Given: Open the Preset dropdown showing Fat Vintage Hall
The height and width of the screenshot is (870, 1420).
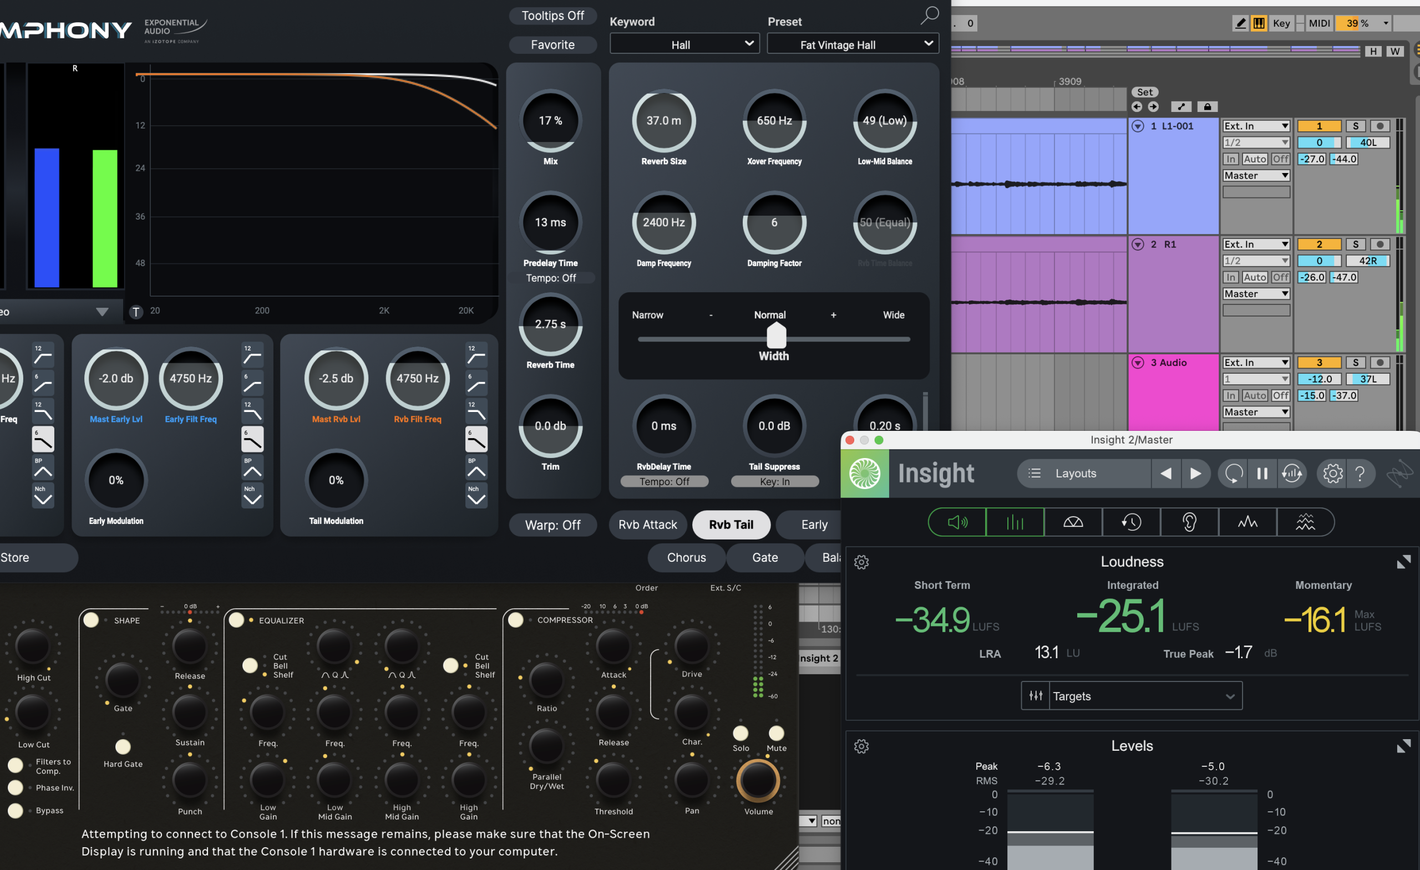Looking at the screenshot, I should click(x=853, y=44).
